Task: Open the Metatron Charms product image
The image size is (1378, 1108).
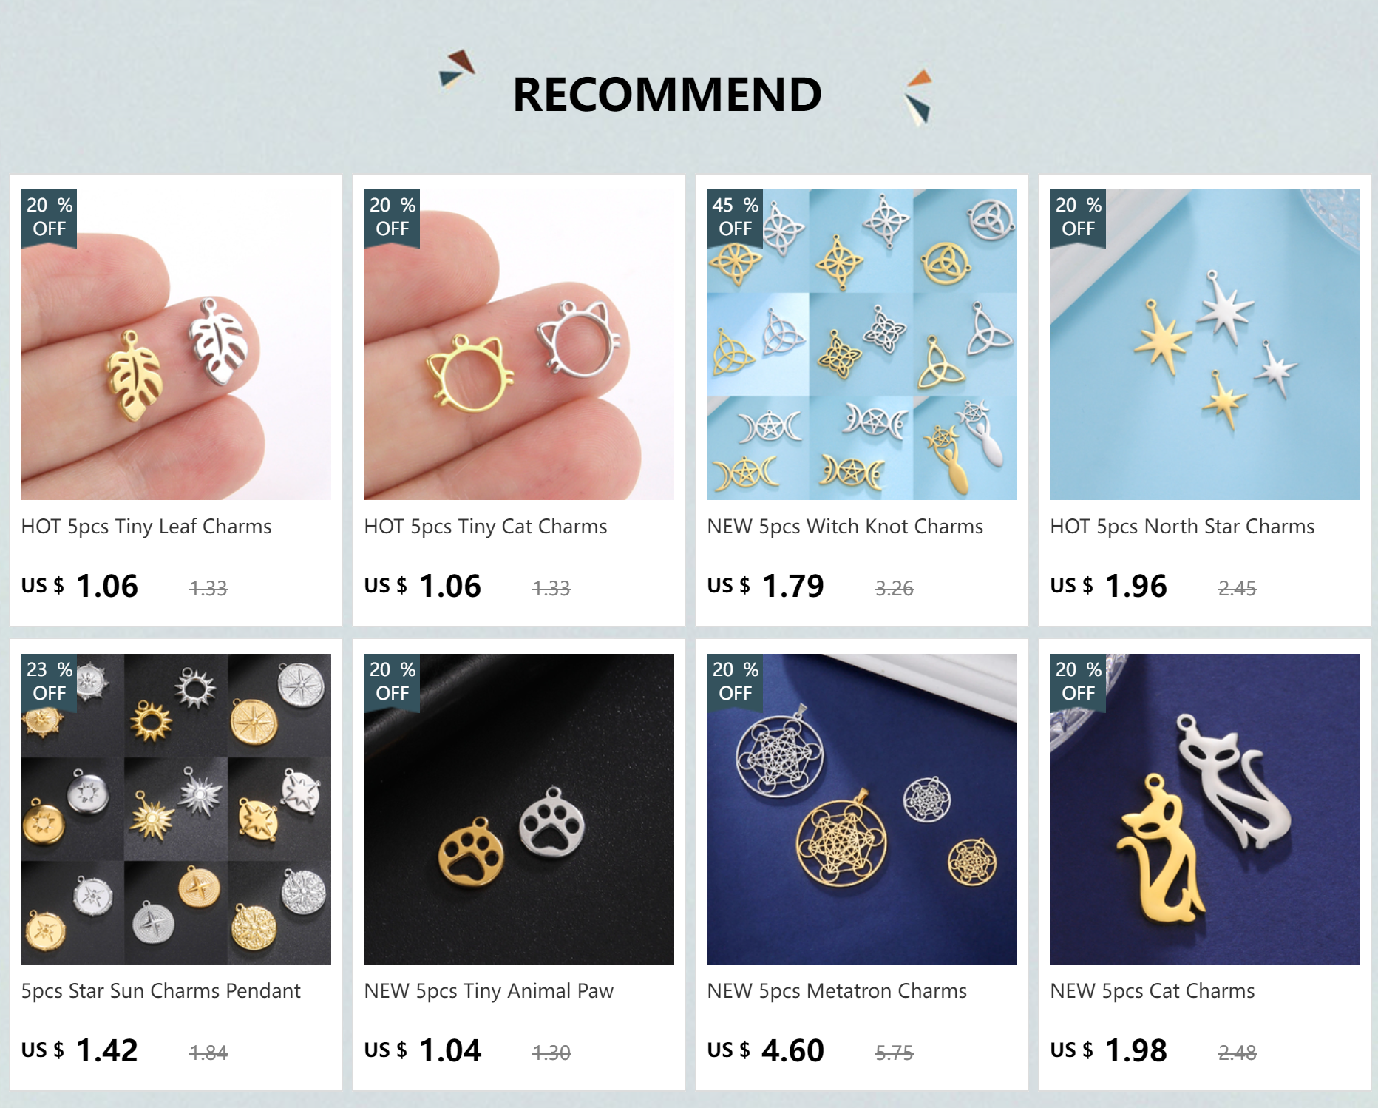Action: [x=862, y=809]
